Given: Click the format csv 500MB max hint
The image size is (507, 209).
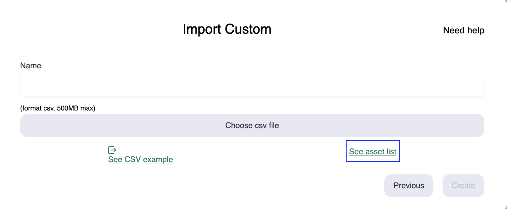Looking at the screenshot, I should [x=58, y=108].
